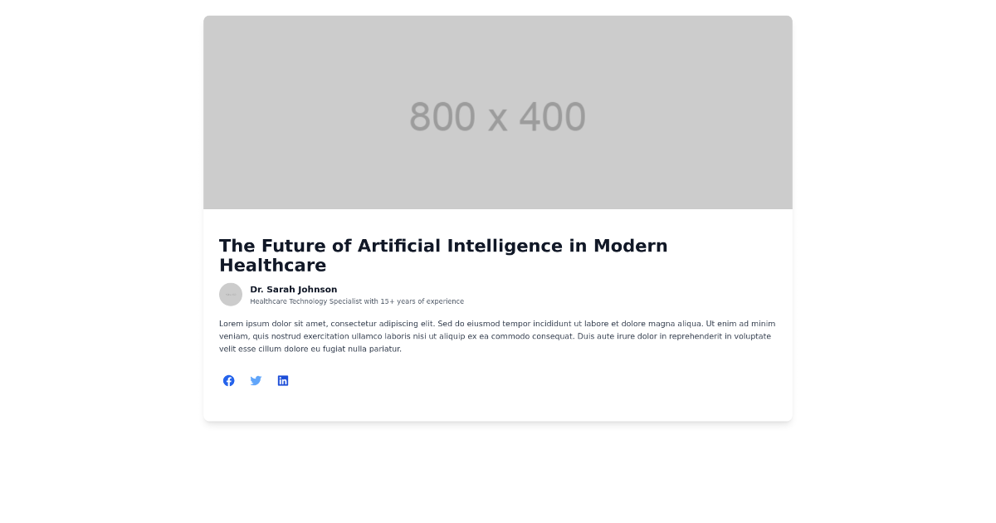Select the author name Dr. Sarah Johnson

click(x=294, y=290)
